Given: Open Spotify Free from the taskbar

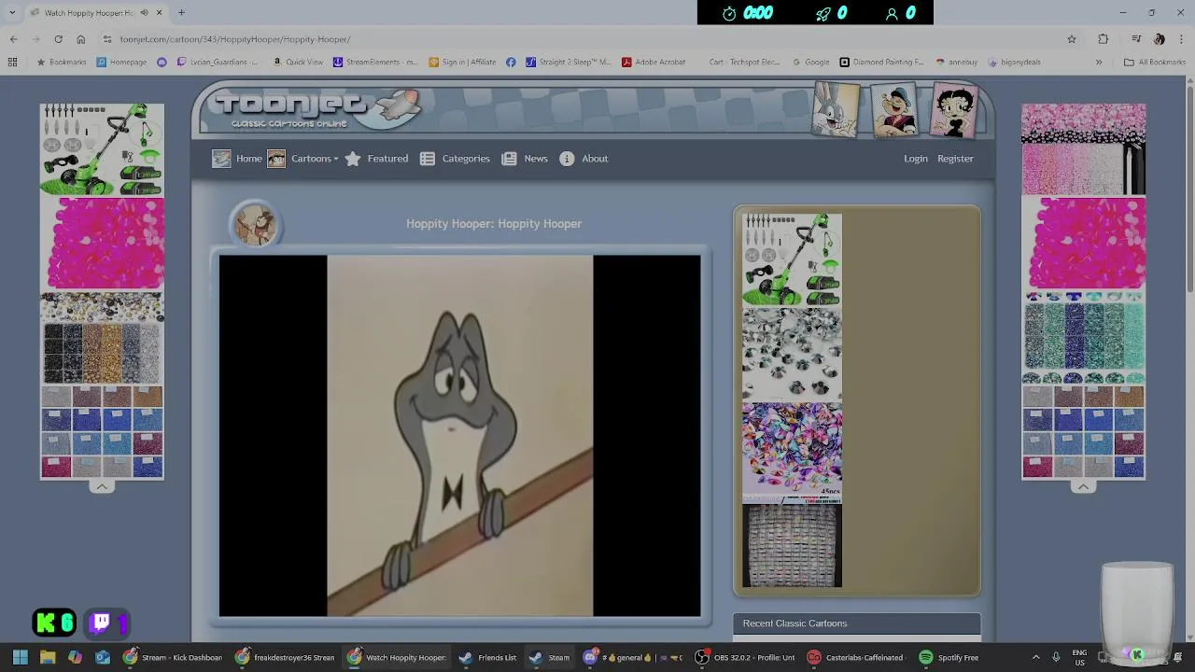Looking at the screenshot, I should click(x=949, y=657).
